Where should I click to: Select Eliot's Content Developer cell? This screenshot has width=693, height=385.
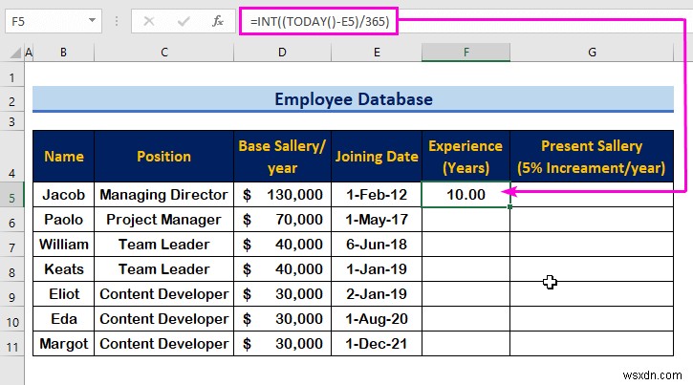point(164,294)
